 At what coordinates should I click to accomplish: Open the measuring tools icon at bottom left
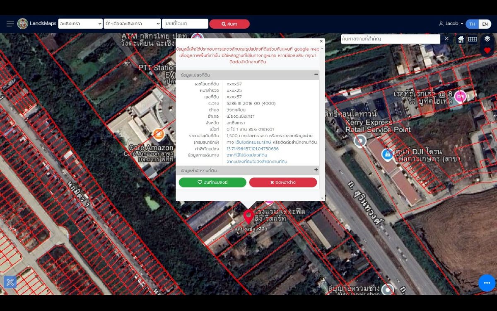coord(10,282)
